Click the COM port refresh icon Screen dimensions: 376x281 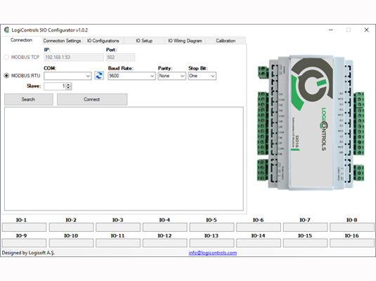[99, 76]
